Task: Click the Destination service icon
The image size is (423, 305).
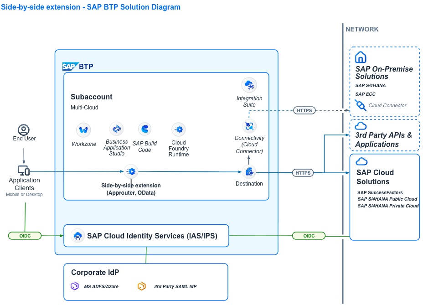Action: [249, 172]
